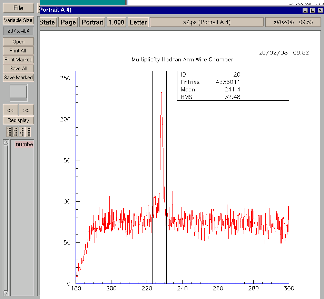The height and width of the screenshot is (299, 324).
Task: Click the unmark all pages icon
Action: point(28,132)
